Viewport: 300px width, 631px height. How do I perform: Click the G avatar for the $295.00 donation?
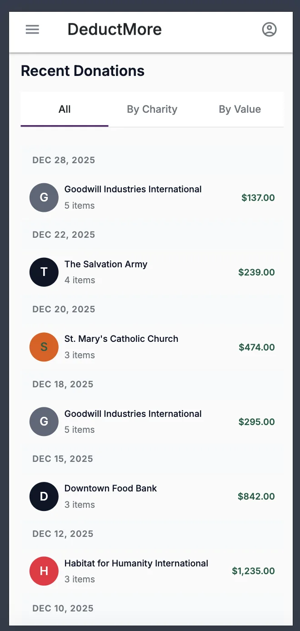click(x=44, y=422)
